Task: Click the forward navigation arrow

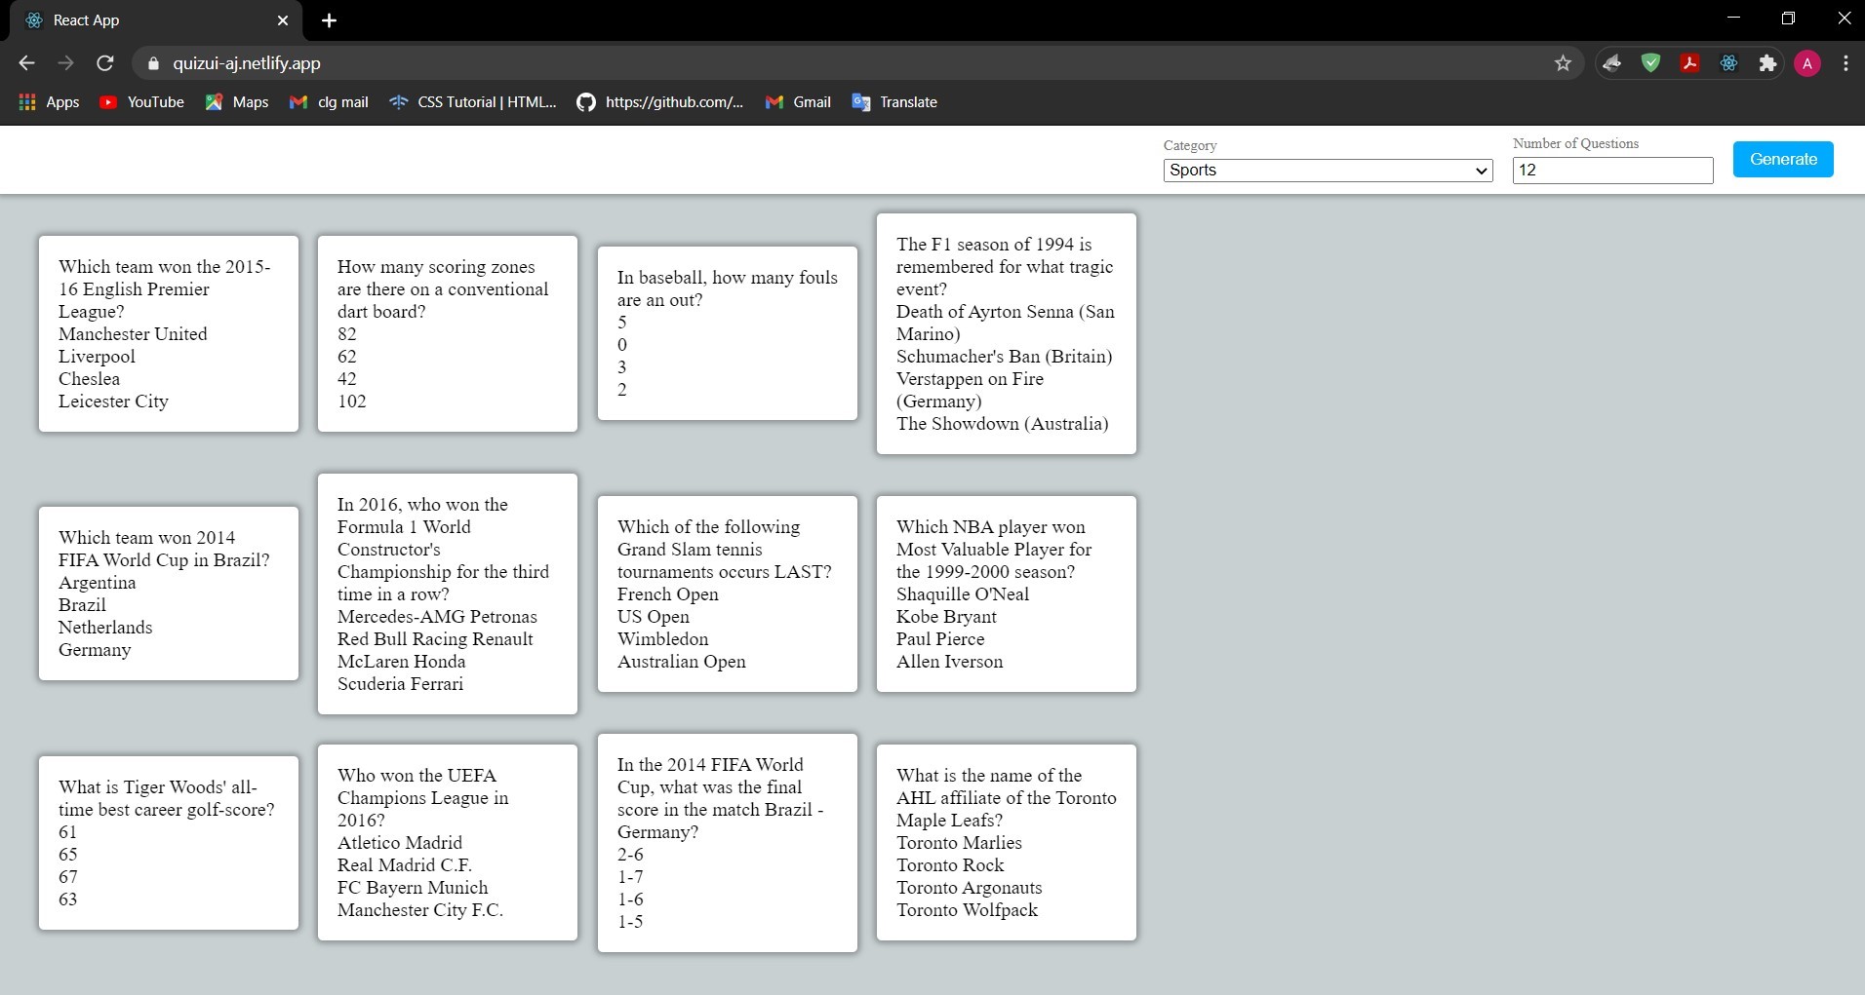Action: click(x=65, y=62)
